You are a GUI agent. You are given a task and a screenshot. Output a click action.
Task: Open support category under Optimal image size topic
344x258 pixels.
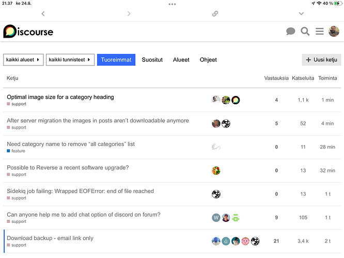coord(17,104)
